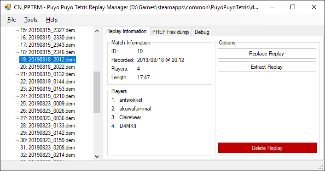Click the recorded date 2019/08/18 @ 20:12
Screen dimensions: 325x171
click(161, 60)
